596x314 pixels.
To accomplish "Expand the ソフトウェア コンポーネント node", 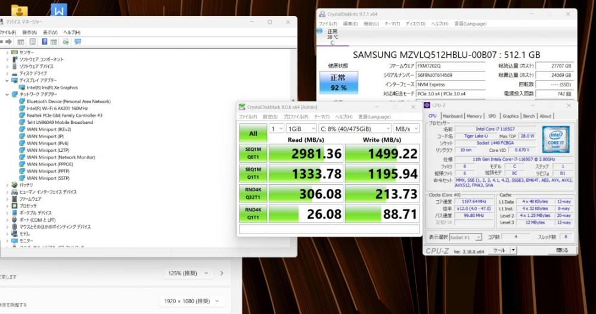I will point(7,60).
